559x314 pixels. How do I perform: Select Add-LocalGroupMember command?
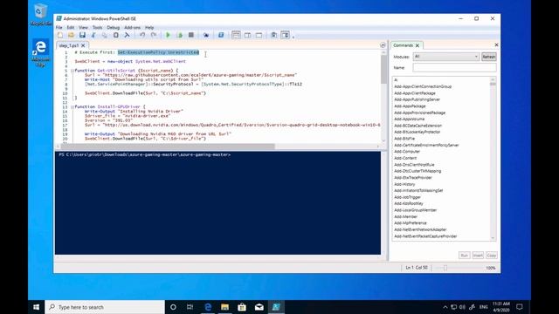pyautogui.click(x=416, y=210)
